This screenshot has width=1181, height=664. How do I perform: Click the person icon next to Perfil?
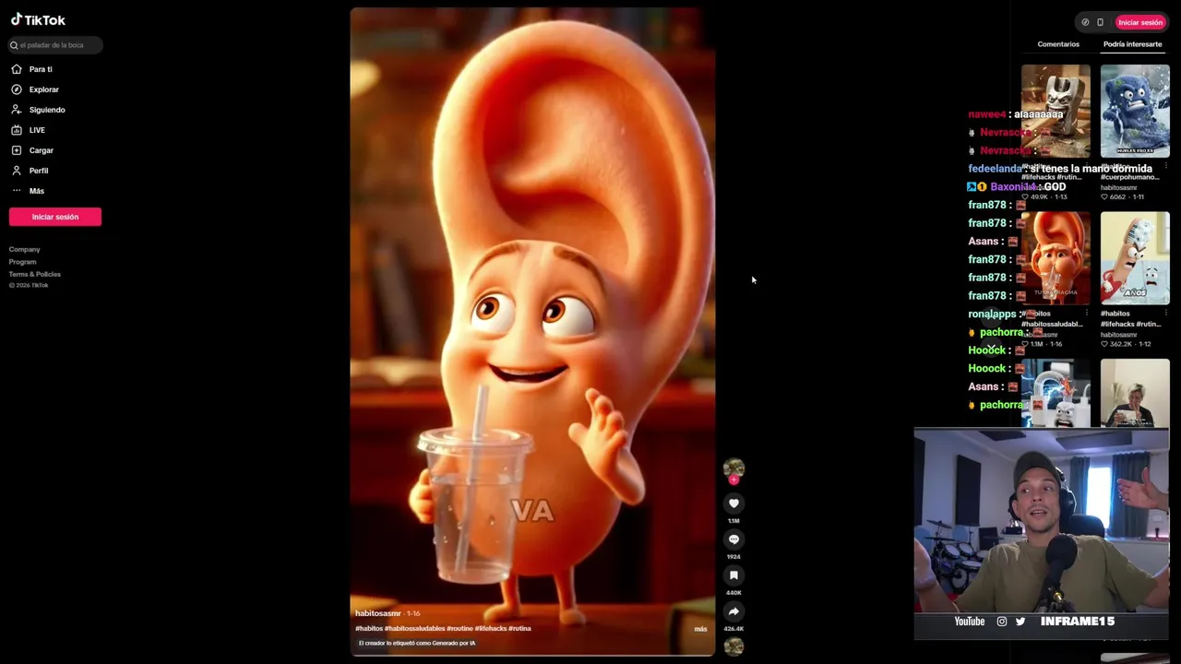(x=17, y=171)
